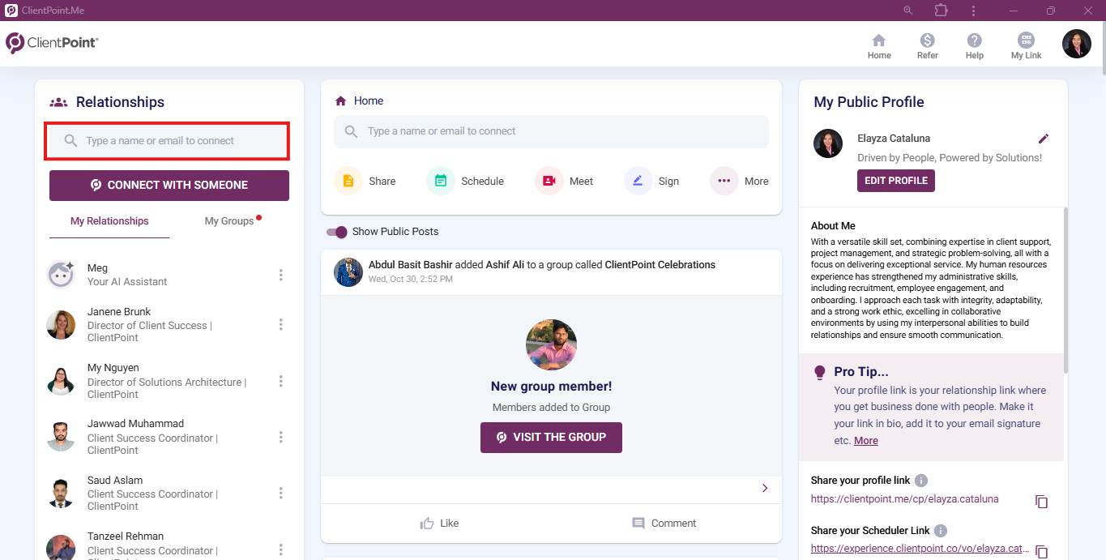The width and height of the screenshot is (1106, 560).
Task: Open options menu for Jawwad Muhammad
Action: click(281, 437)
